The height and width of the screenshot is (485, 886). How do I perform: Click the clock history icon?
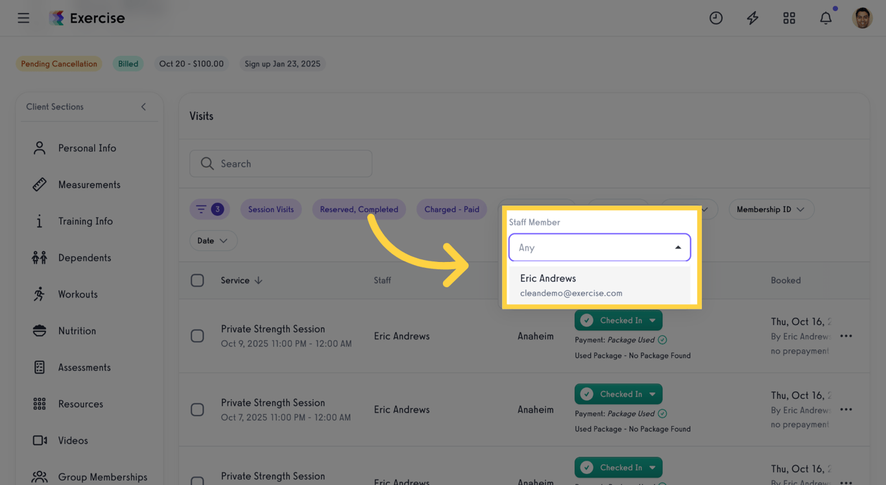(715, 18)
